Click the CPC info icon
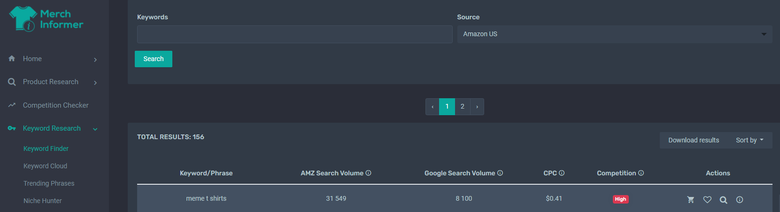This screenshot has width=780, height=212. (562, 173)
